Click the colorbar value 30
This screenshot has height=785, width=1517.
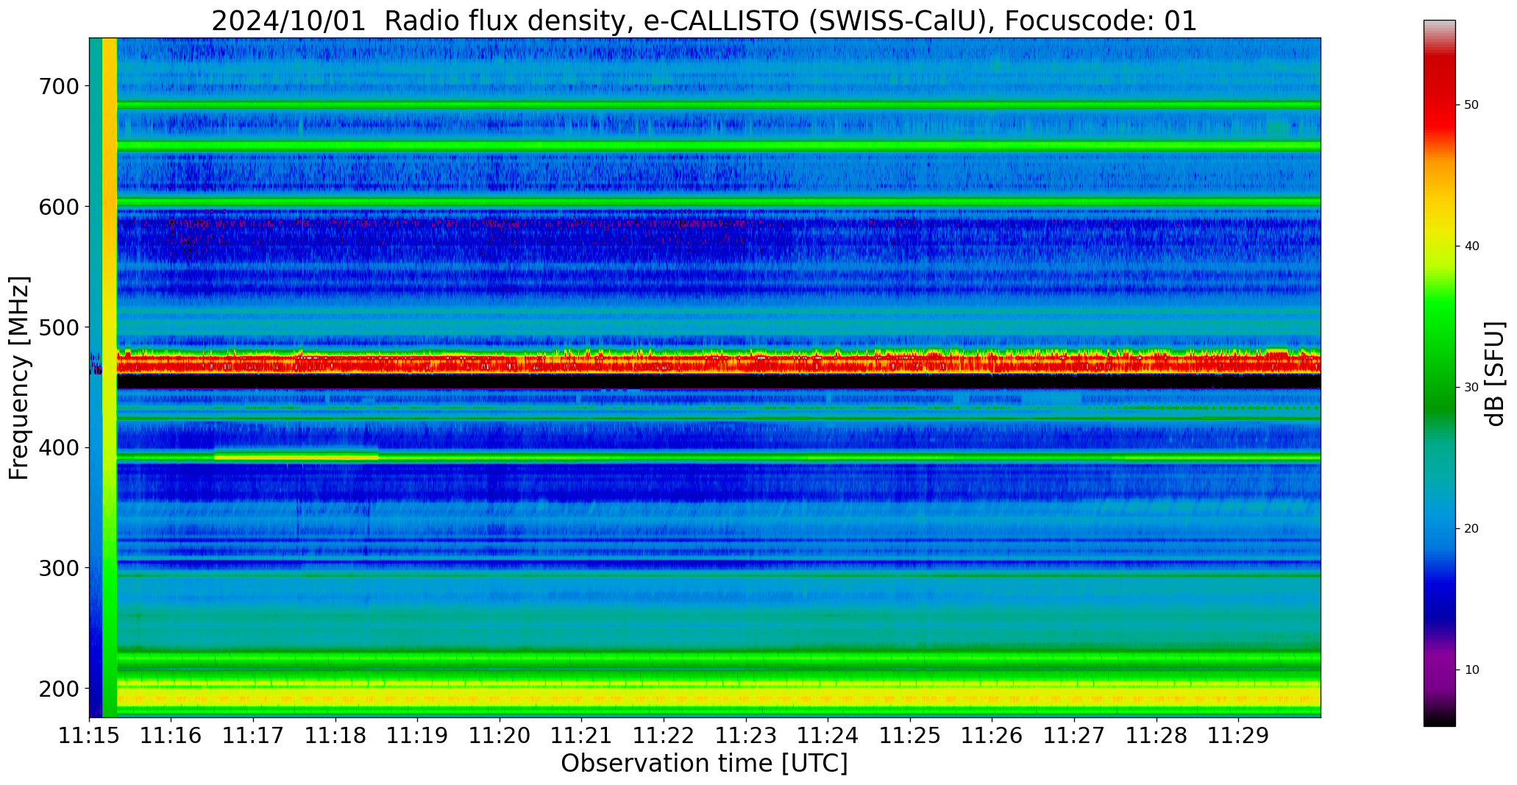pyautogui.click(x=1471, y=388)
